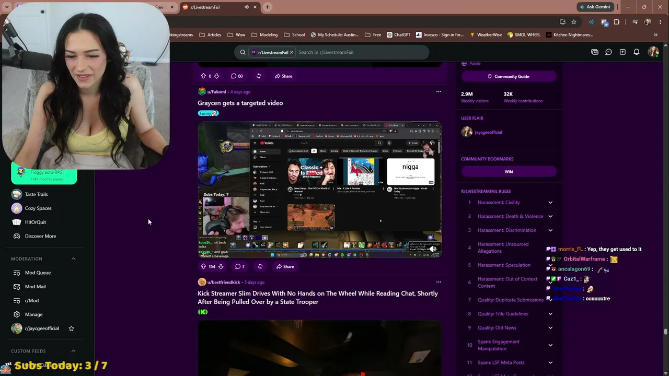Open more options for the Graycen post

click(439, 92)
